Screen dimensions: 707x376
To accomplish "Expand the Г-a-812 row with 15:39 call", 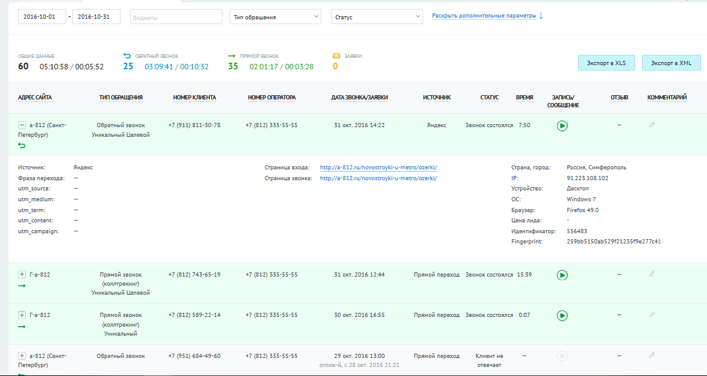I will coord(22,275).
